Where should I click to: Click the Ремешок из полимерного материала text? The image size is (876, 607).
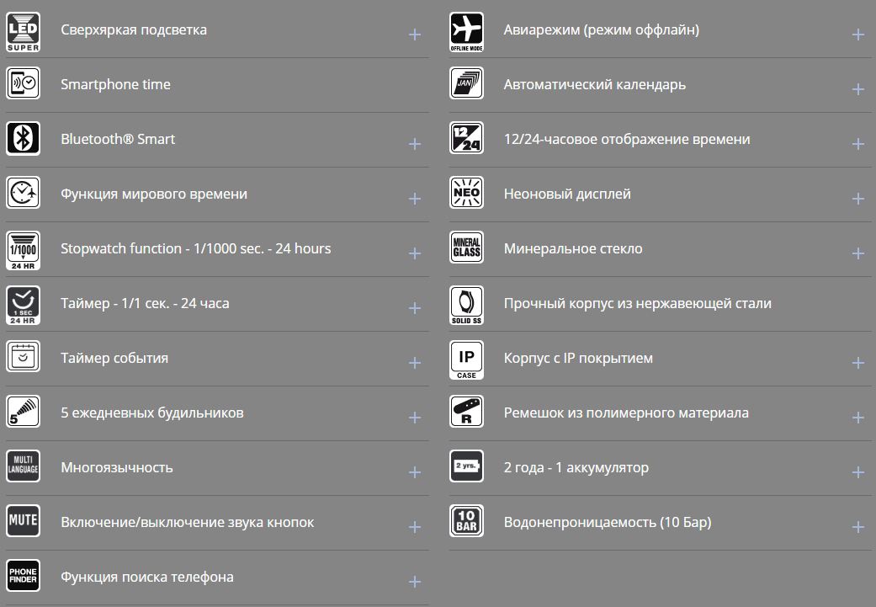click(x=626, y=413)
